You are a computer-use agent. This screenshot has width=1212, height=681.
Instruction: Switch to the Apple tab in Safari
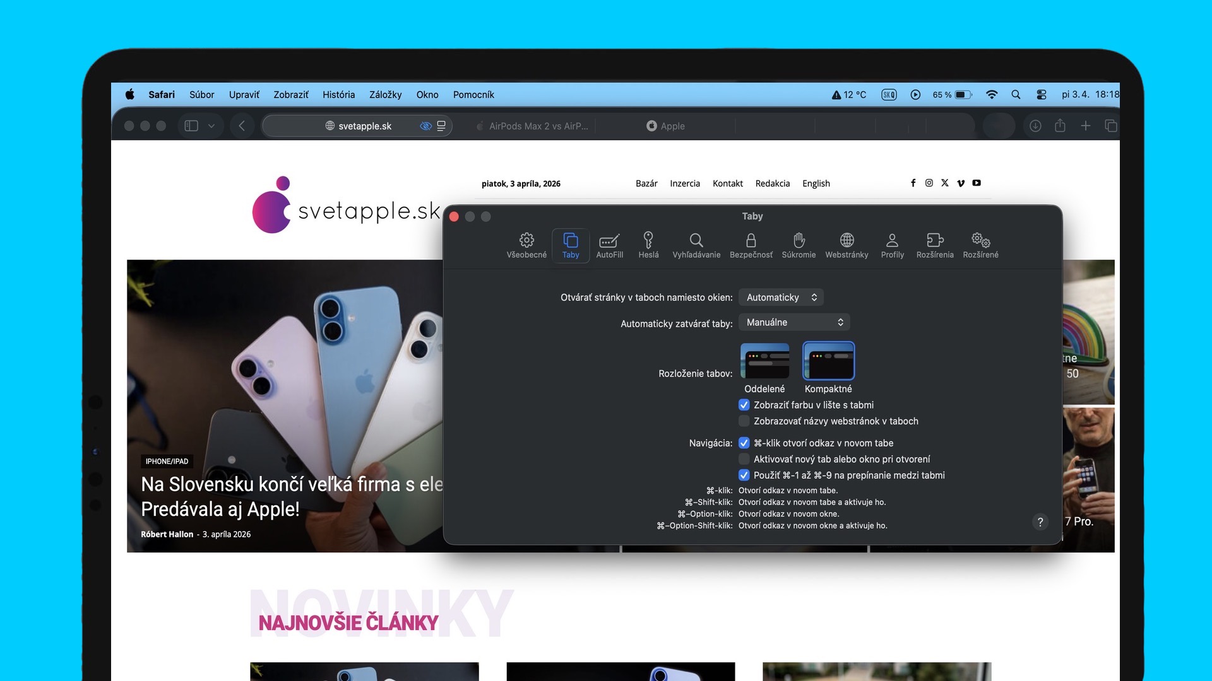(x=667, y=125)
